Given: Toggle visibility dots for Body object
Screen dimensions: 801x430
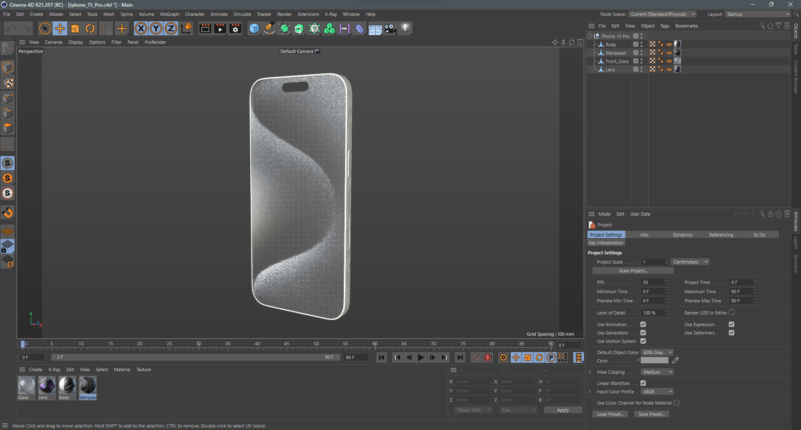Looking at the screenshot, I should tap(641, 44).
